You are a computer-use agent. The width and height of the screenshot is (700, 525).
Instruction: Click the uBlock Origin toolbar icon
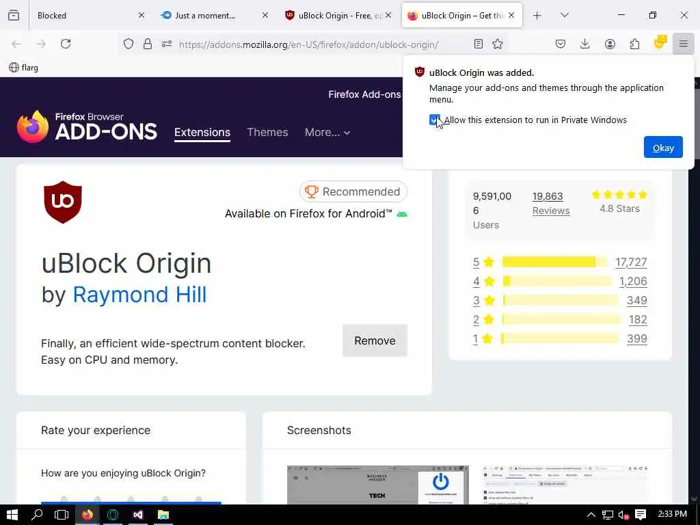pos(660,43)
